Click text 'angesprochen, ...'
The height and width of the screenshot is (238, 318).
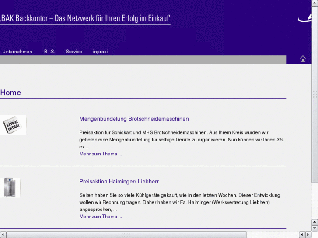point(98,210)
